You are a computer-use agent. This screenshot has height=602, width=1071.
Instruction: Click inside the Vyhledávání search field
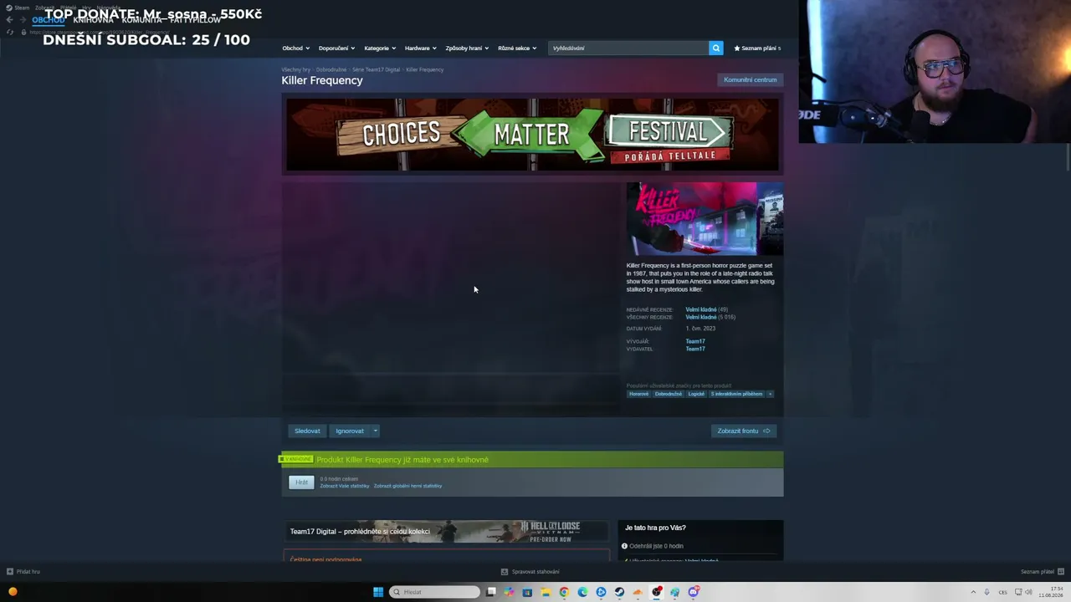click(628, 48)
